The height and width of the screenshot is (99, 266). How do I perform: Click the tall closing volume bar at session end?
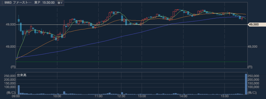click(x=246, y=84)
